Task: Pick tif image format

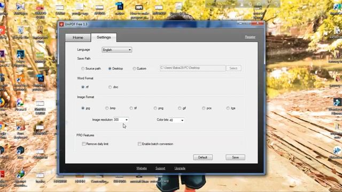Action: pos(133,108)
